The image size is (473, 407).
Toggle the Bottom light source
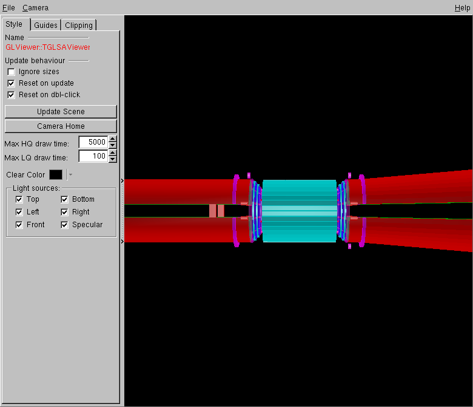(64, 199)
